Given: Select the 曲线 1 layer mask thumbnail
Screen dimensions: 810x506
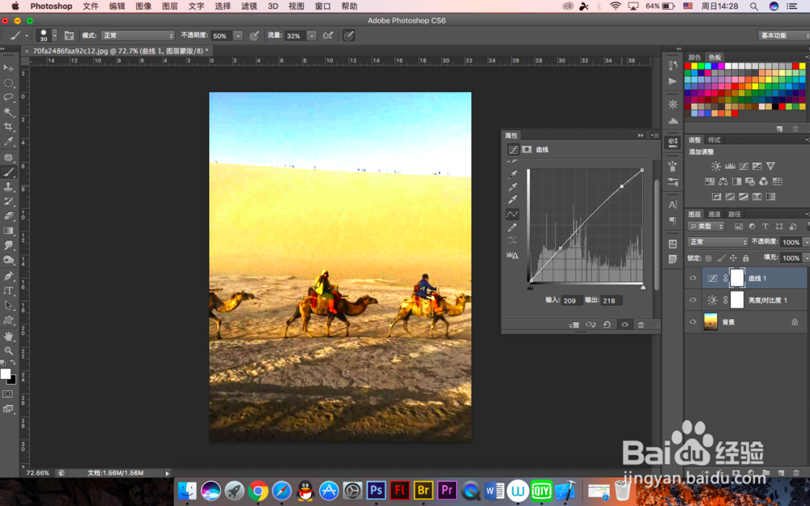Looking at the screenshot, I should 737,278.
